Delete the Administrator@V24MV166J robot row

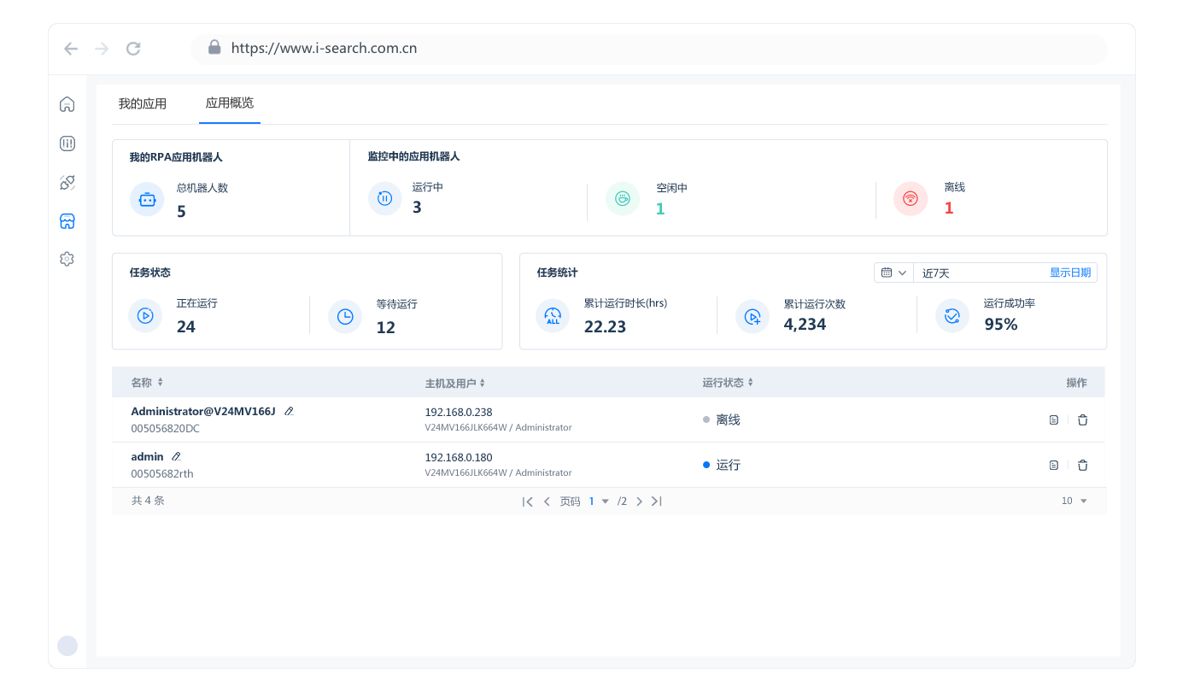coord(1082,420)
